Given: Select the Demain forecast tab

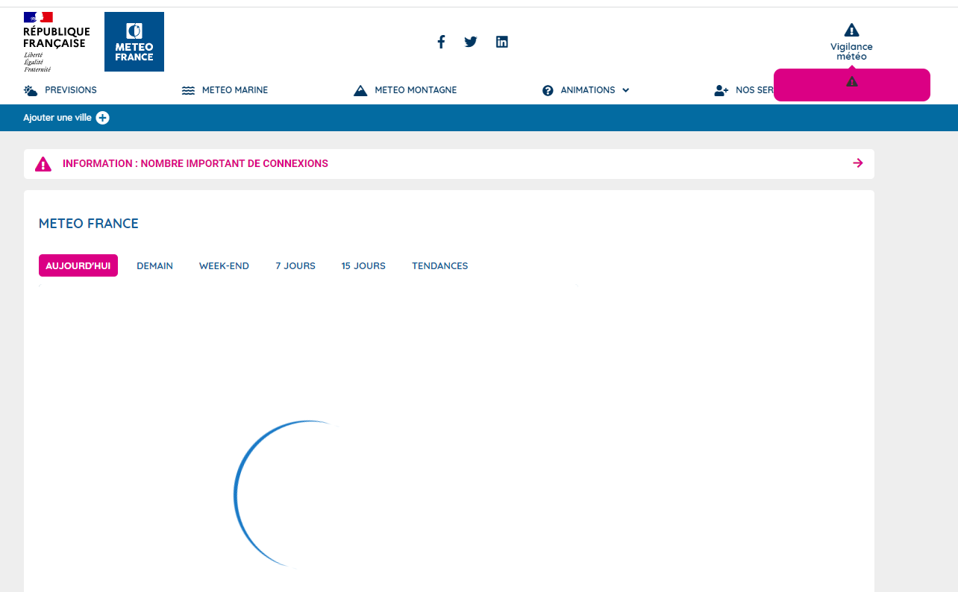Looking at the screenshot, I should pos(154,266).
